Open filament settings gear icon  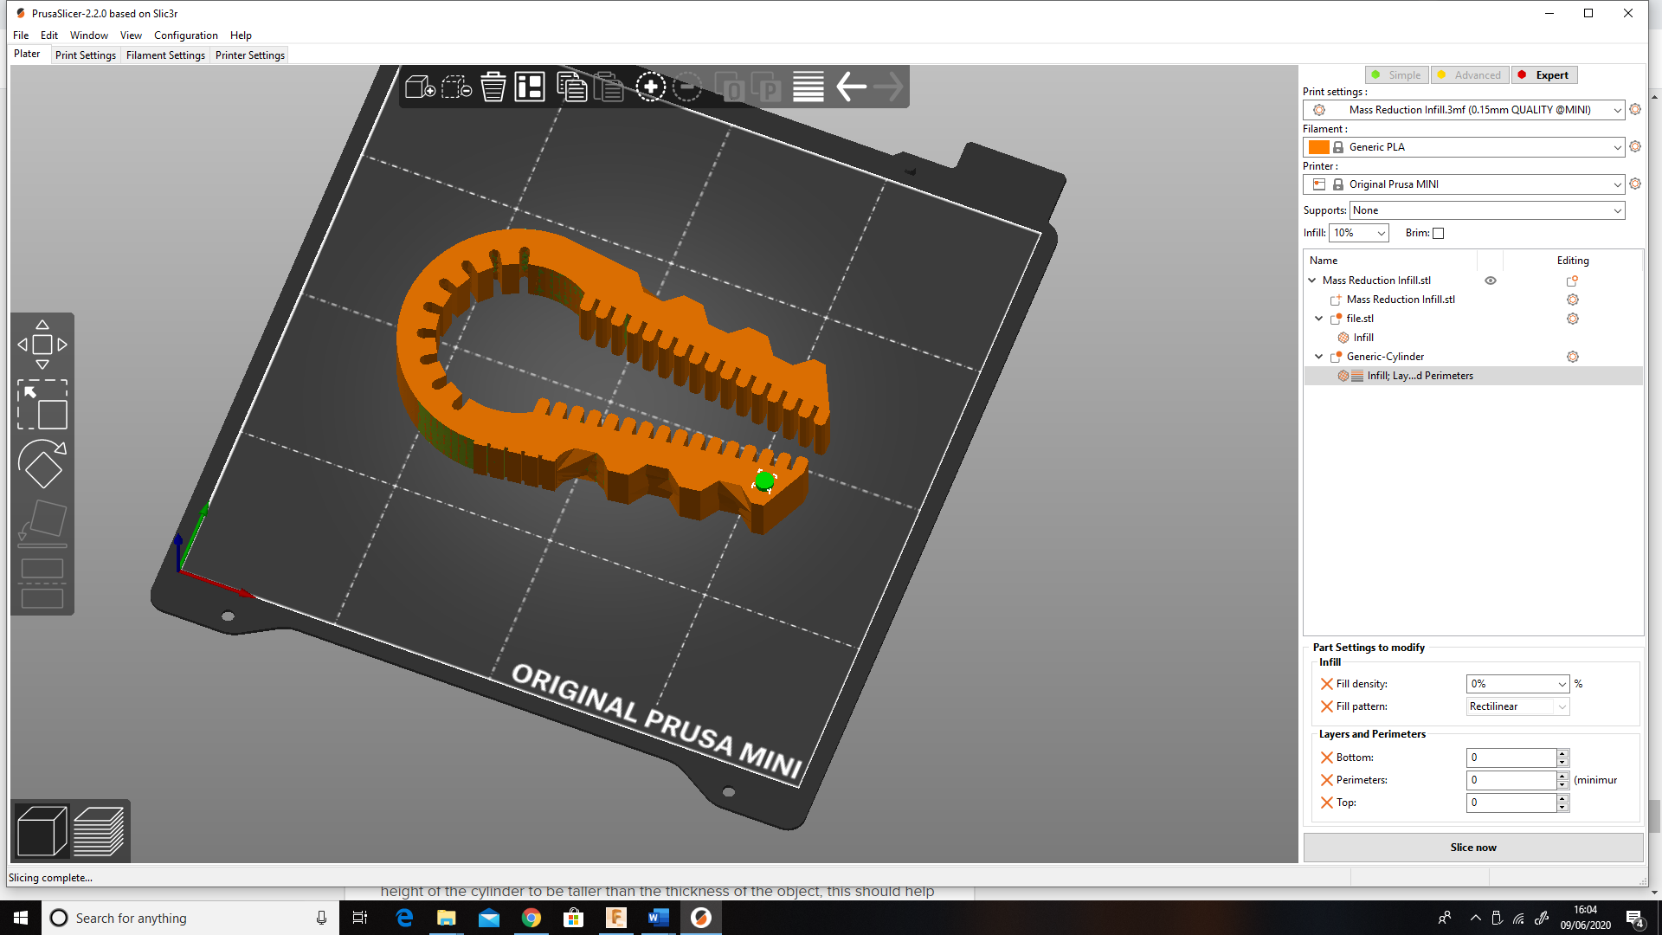click(x=1635, y=146)
